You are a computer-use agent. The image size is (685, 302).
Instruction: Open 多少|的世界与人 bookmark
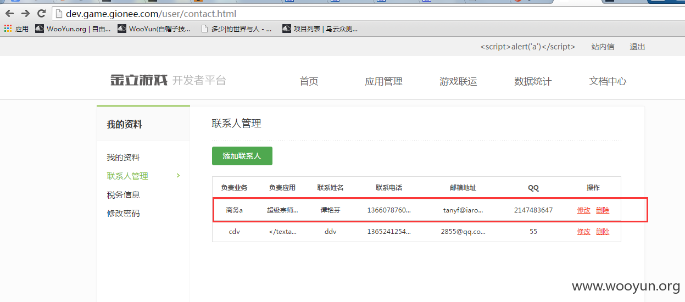tap(236, 29)
